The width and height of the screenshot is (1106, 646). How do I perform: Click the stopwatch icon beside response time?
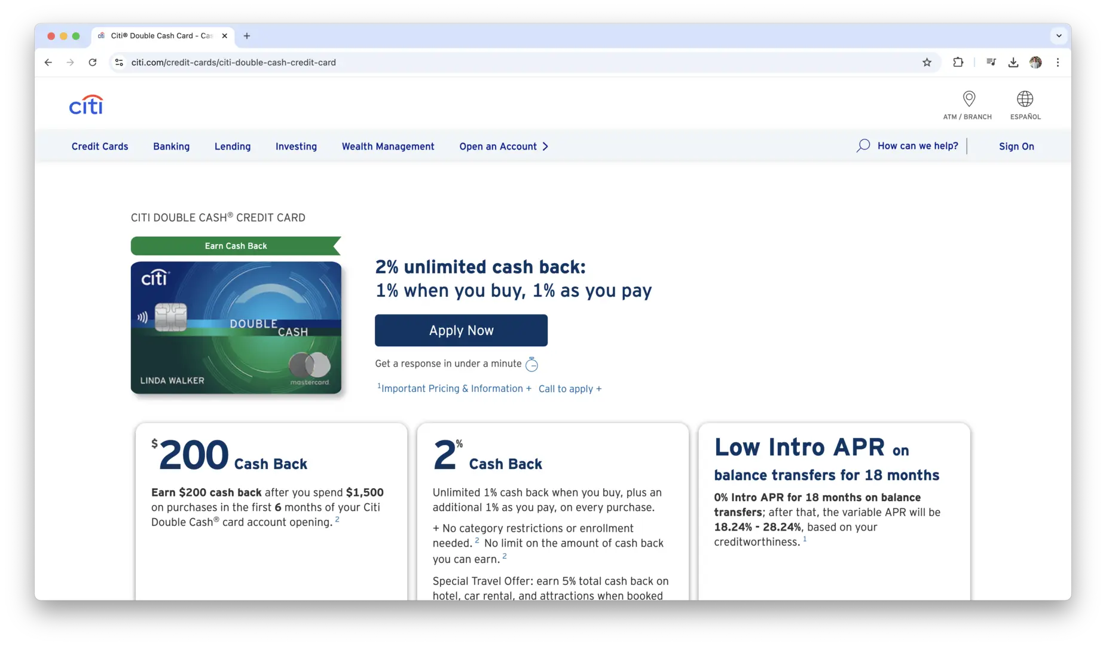coord(531,364)
